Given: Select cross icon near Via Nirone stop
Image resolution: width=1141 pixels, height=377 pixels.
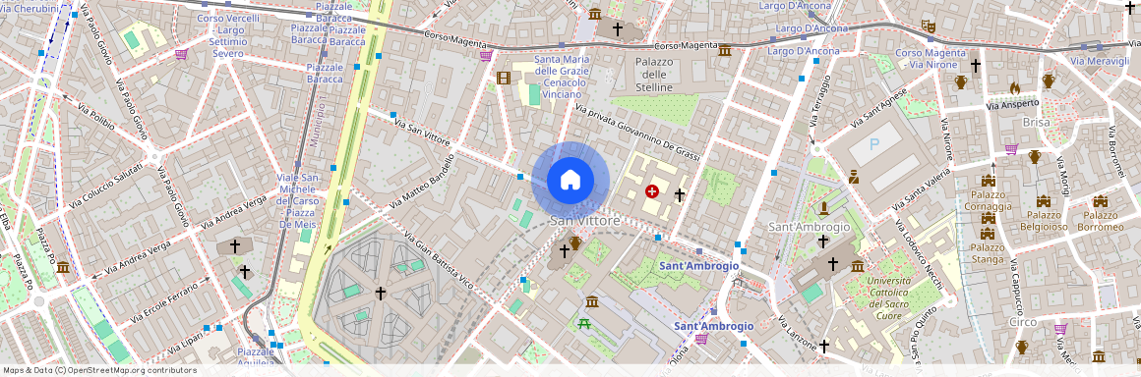Looking at the screenshot, I should (x=975, y=66).
